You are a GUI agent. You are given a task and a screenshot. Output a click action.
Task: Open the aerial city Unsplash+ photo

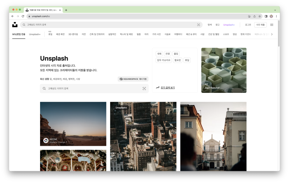click(143, 136)
